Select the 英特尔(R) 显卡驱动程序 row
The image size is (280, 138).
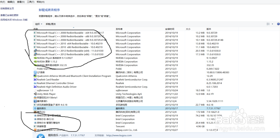(x=136, y=116)
